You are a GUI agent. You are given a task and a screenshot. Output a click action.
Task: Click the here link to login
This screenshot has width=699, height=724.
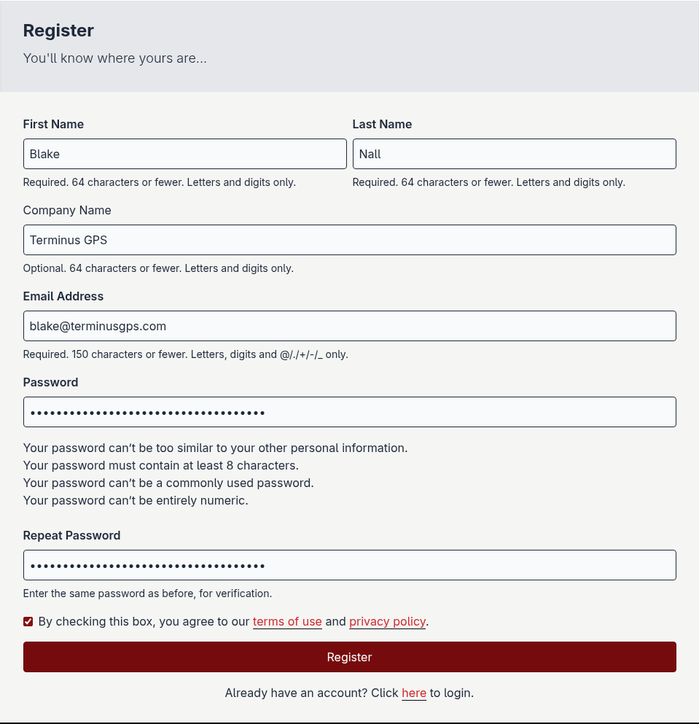(x=414, y=693)
